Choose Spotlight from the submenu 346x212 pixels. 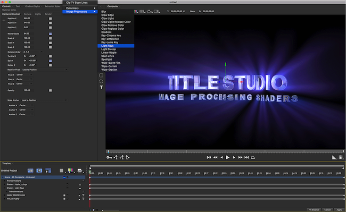[x=106, y=60]
